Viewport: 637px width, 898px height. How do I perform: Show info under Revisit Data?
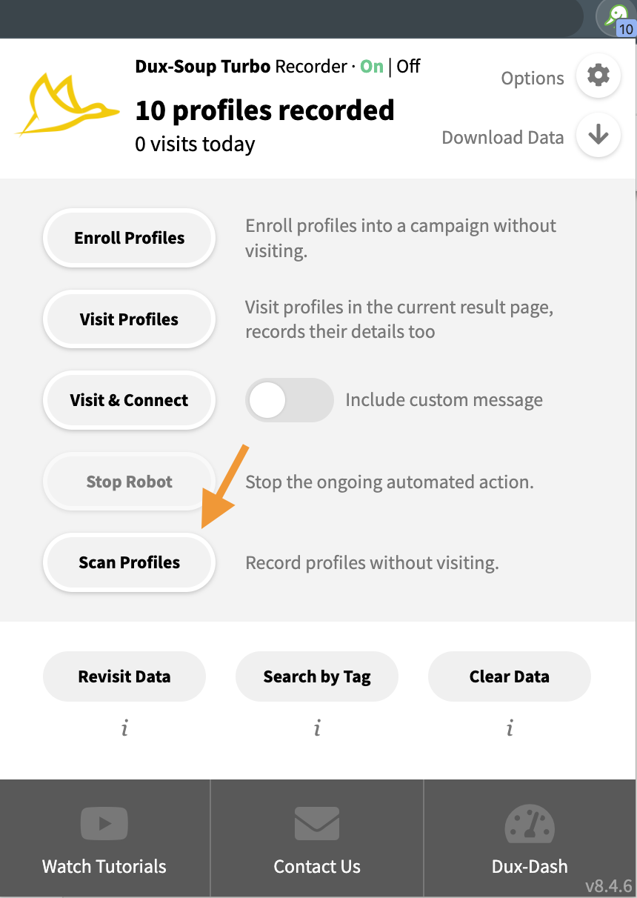124,729
